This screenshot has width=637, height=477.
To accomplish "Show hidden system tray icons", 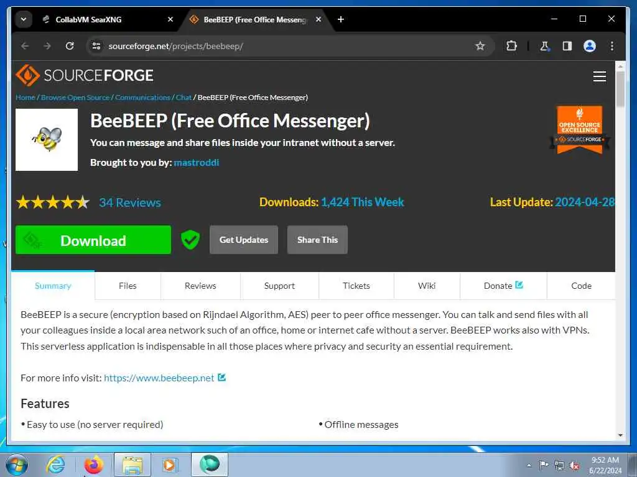I will pos(529,465).
